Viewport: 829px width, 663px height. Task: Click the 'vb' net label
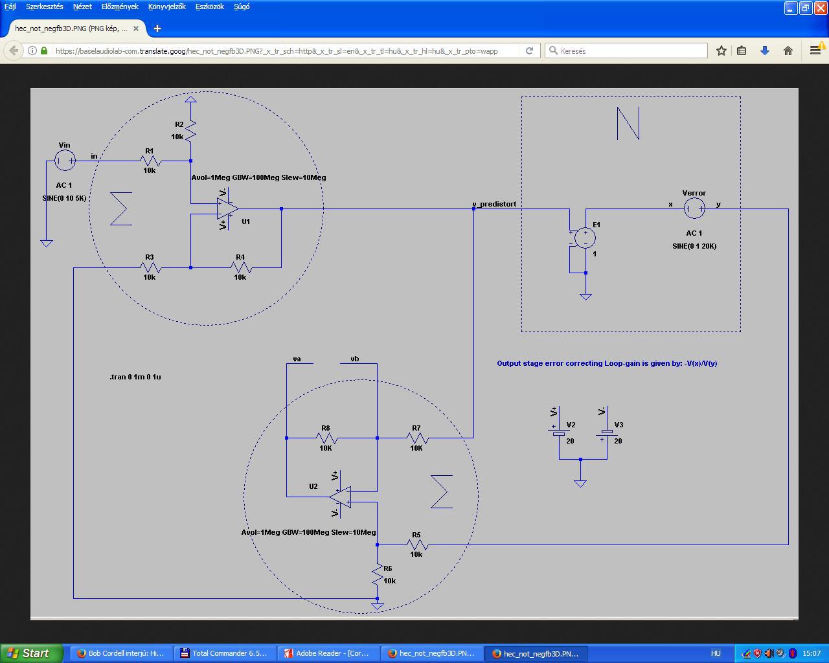coord(354,359)
